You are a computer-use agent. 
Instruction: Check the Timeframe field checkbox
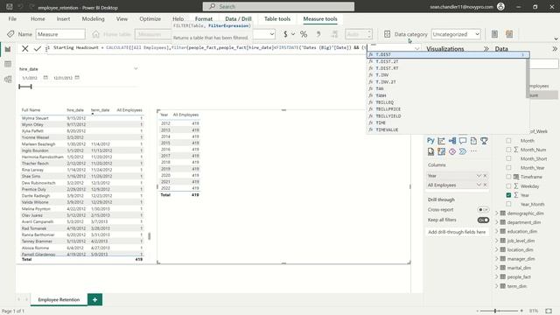508,177
